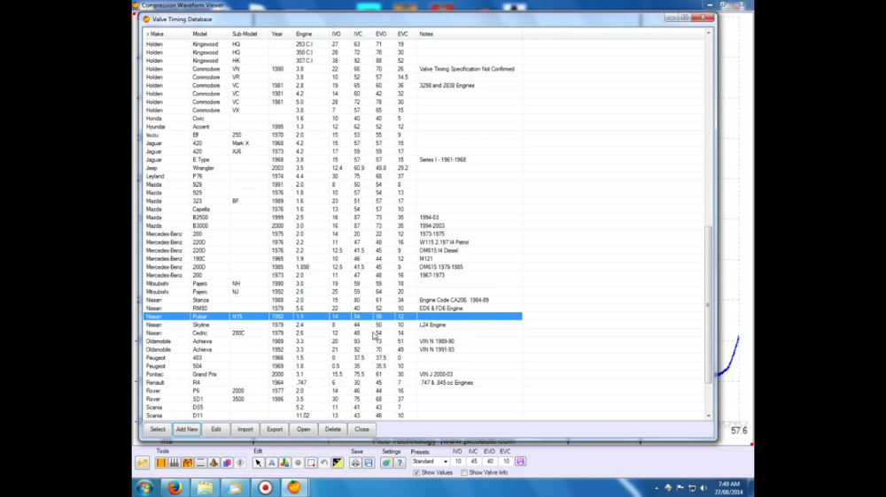Select the Honda Civic row
This screenshot has height=497, width=886.
[x=333, y=119]
